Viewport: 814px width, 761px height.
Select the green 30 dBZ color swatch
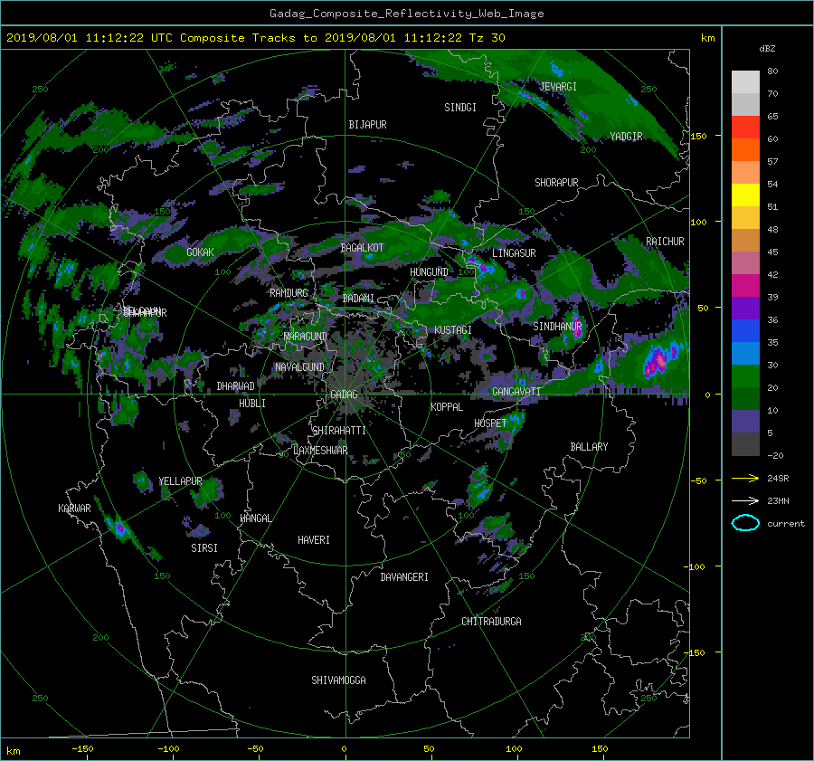(x=745, y=376)
